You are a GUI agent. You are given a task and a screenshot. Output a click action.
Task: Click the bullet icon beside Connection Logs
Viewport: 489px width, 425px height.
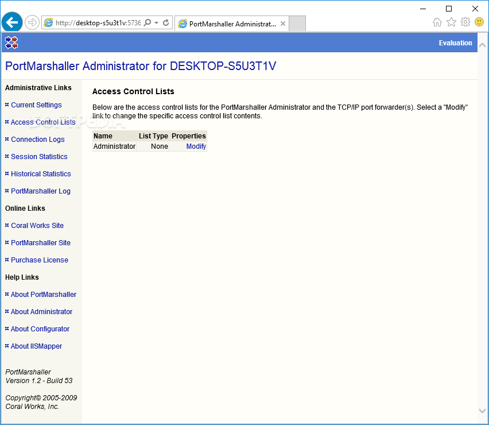(x=7, y=139)
